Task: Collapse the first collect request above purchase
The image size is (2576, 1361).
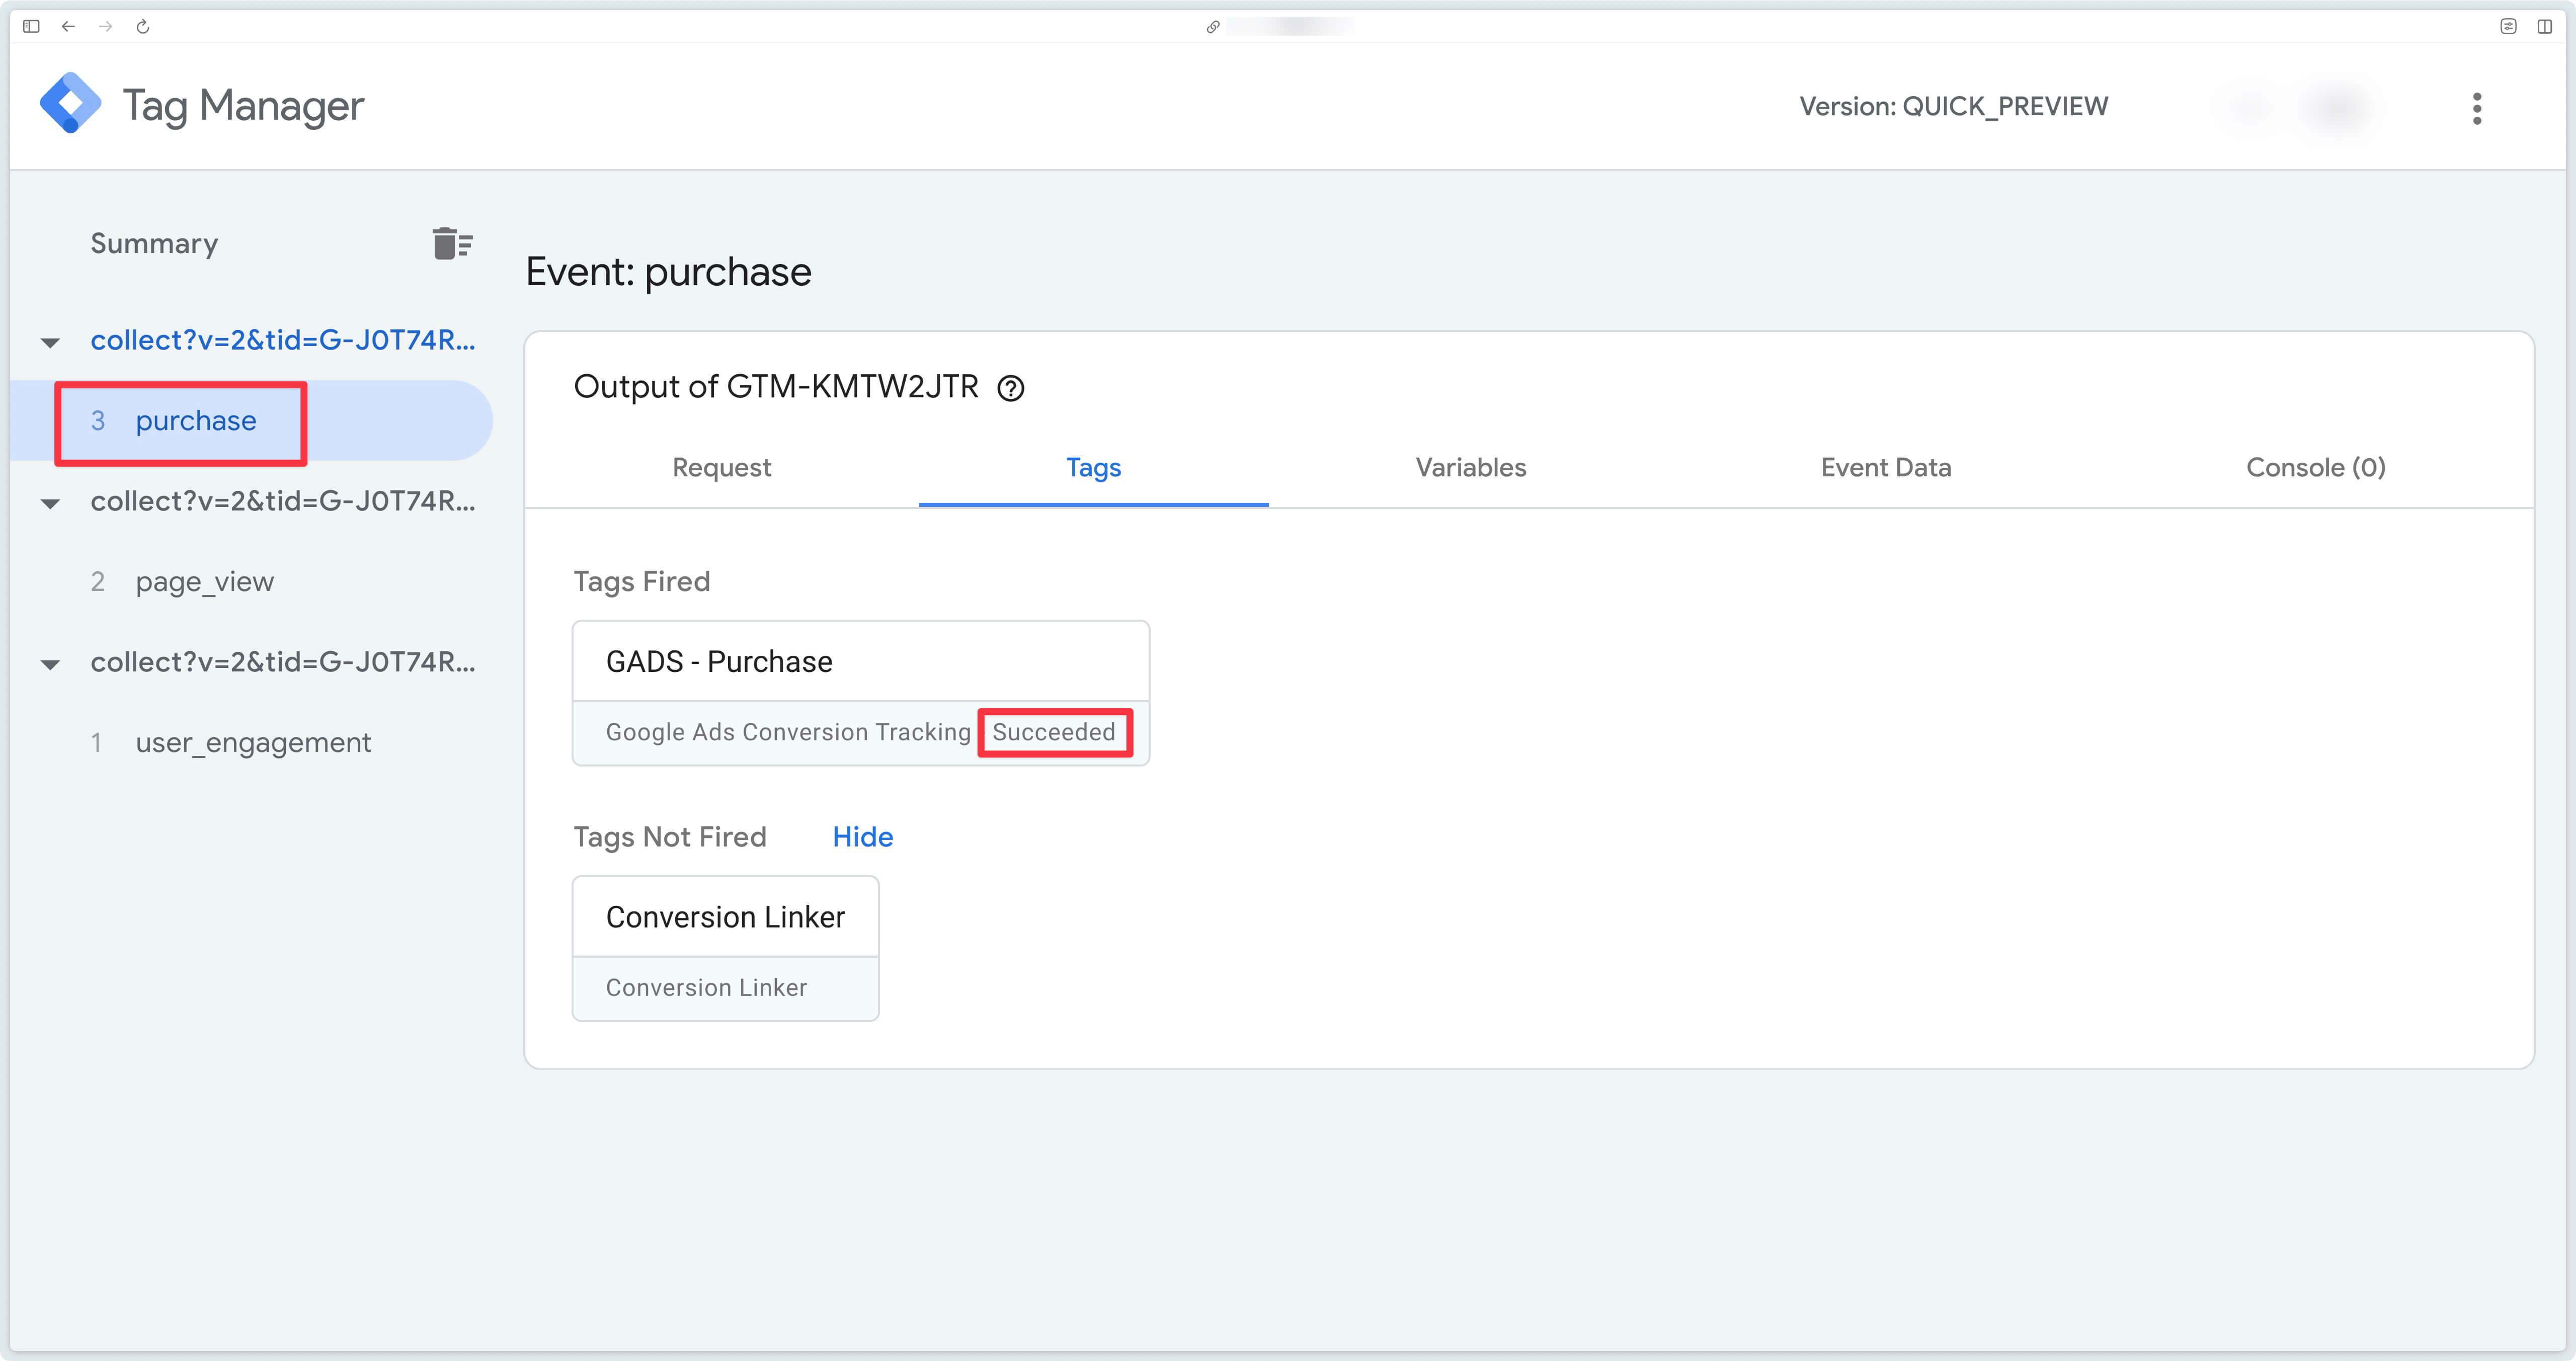Action: pyautogui.click(x=50, y=342)
